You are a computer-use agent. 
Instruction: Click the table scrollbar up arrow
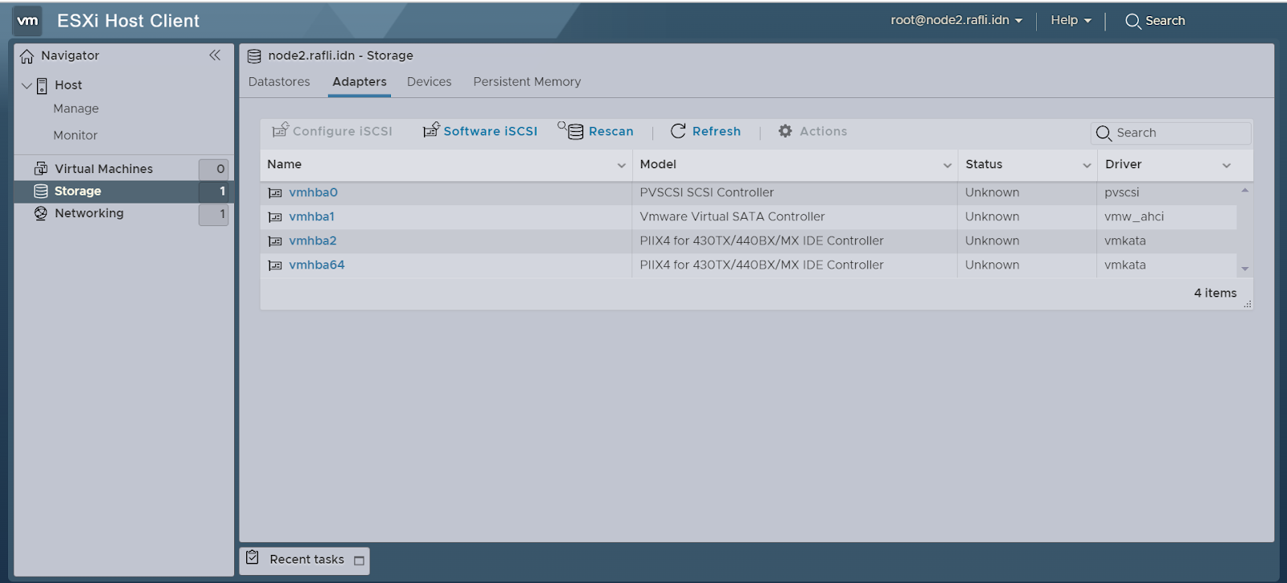1244,191
